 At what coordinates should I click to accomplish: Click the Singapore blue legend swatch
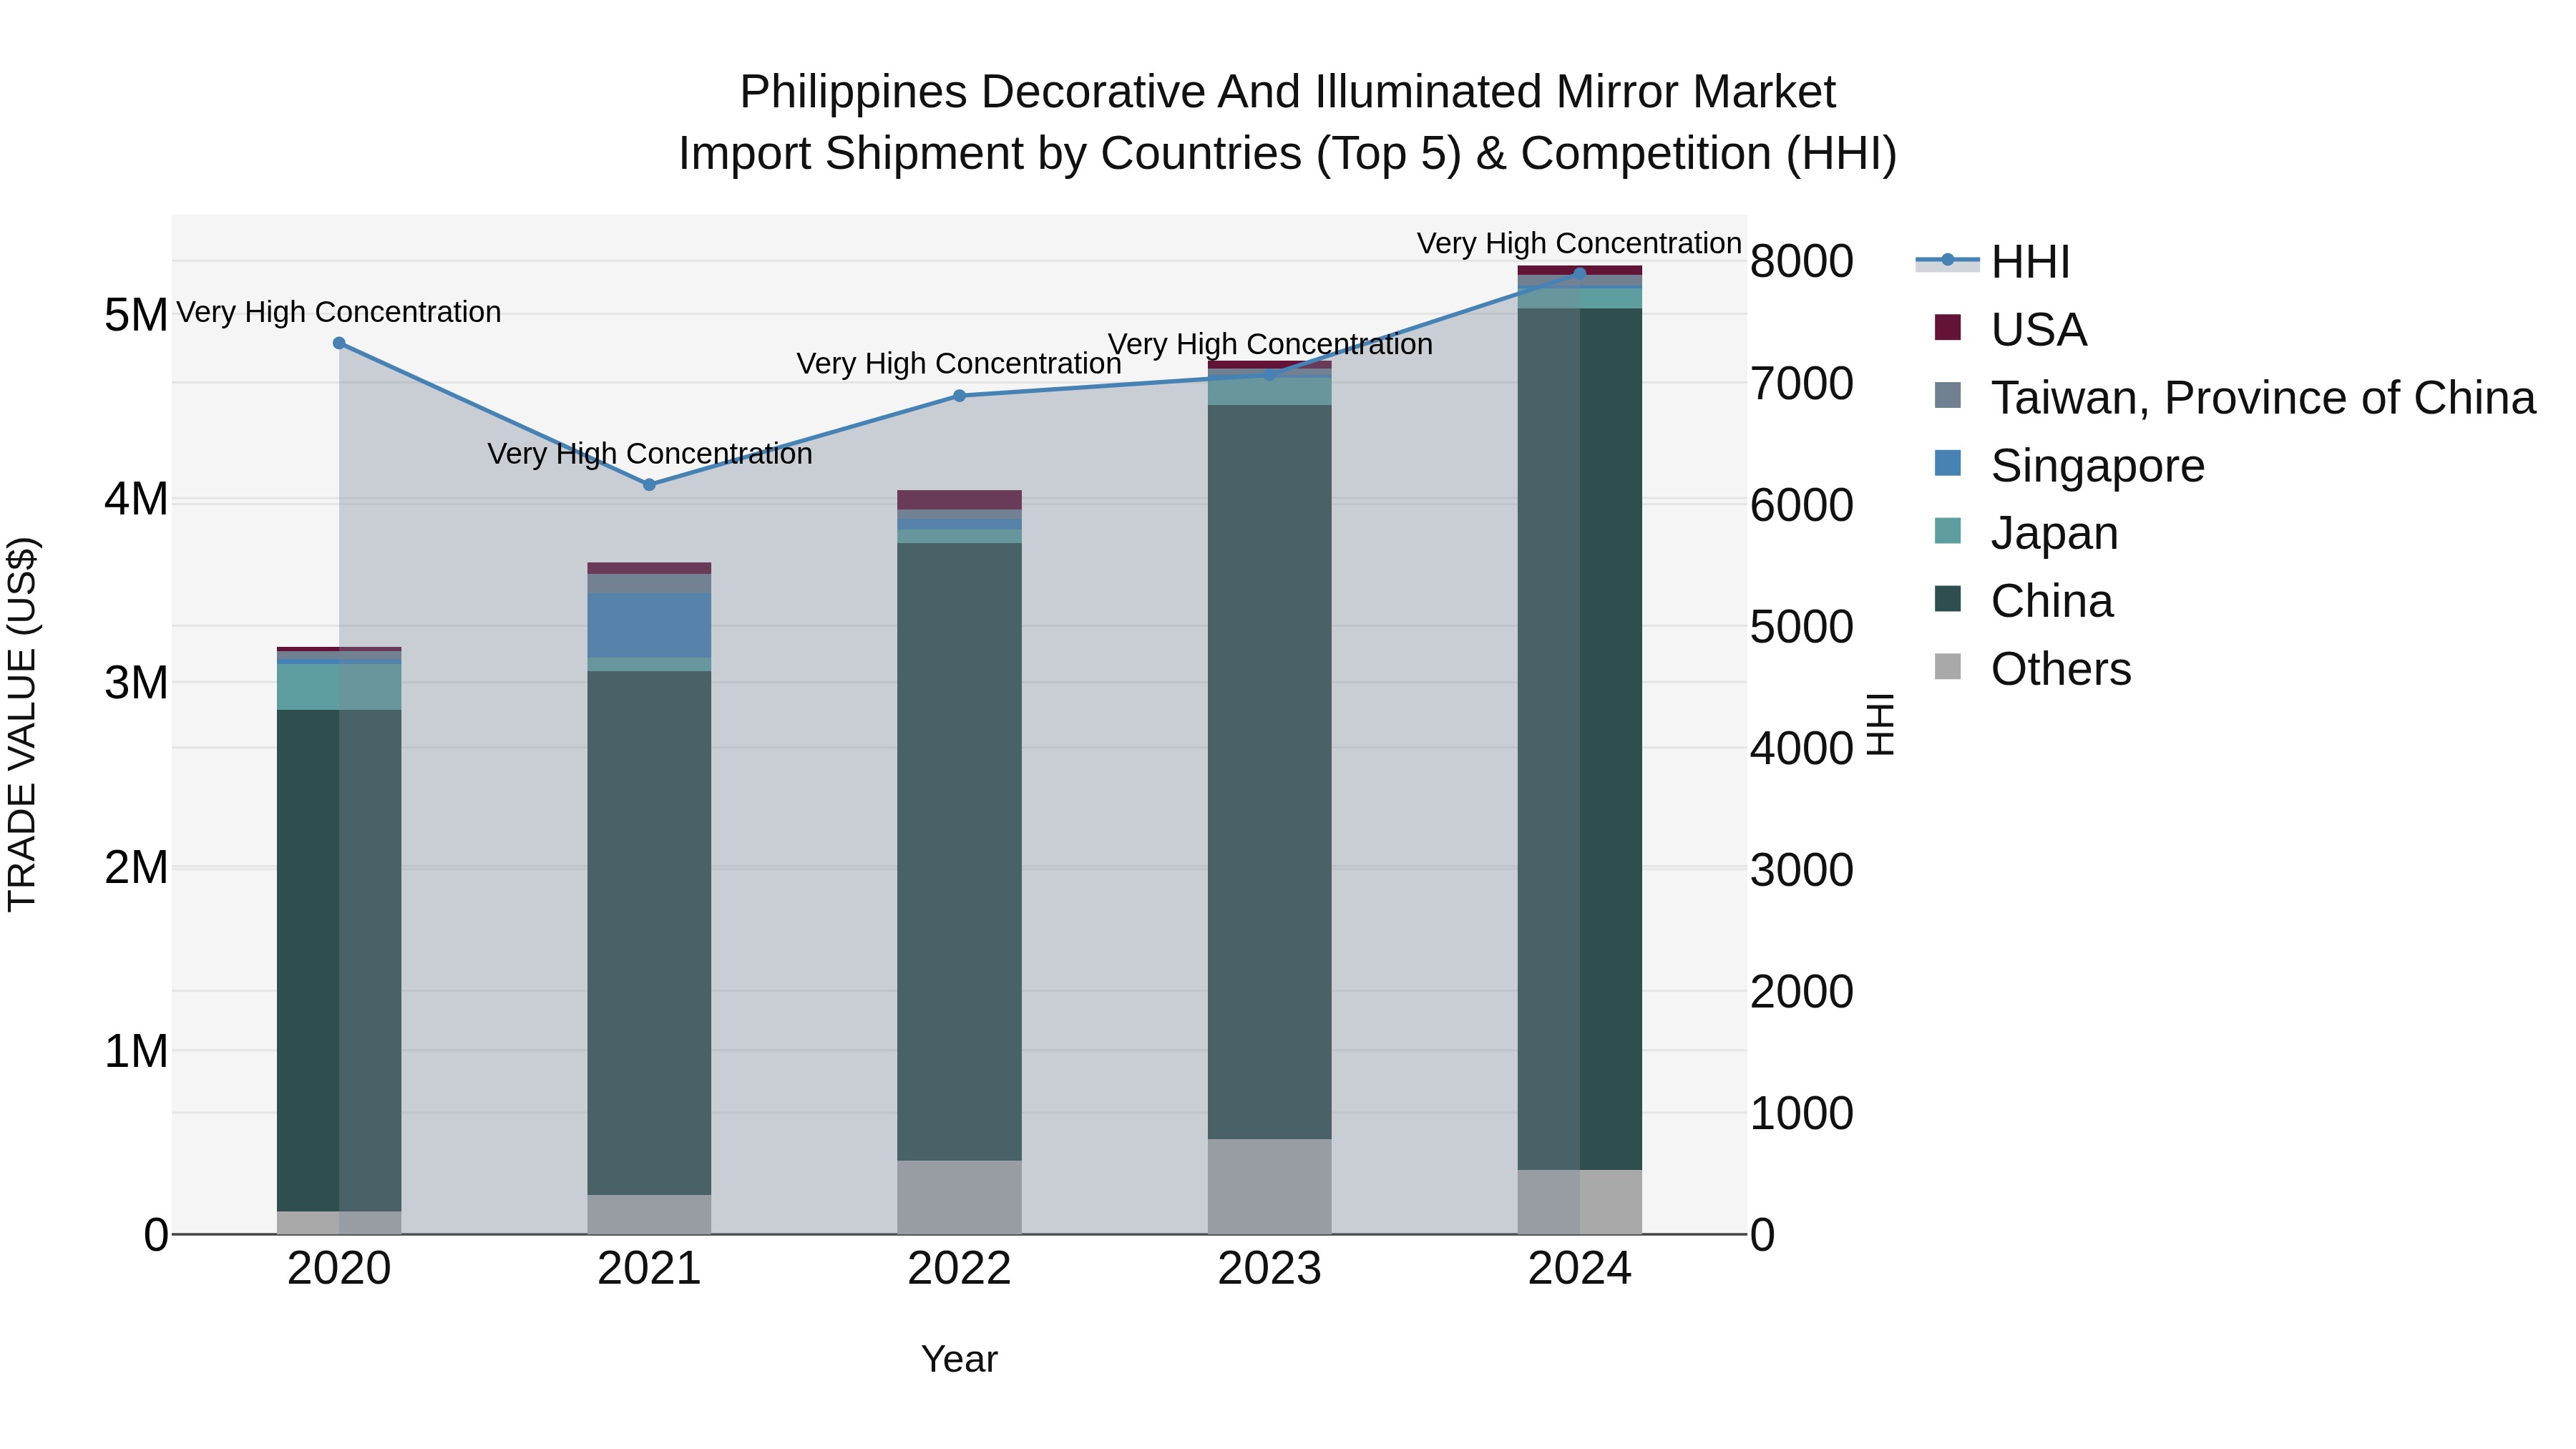1948,463
